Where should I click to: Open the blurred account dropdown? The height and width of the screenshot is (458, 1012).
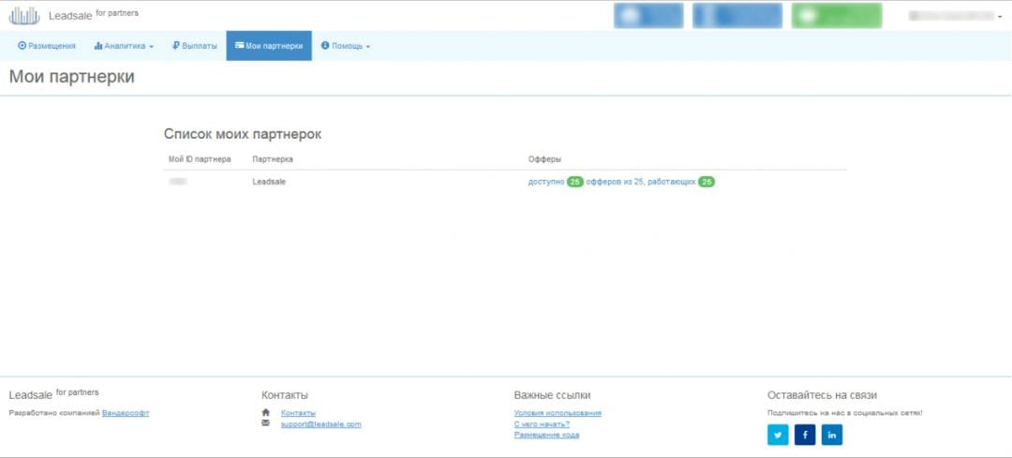pos(955,17)
